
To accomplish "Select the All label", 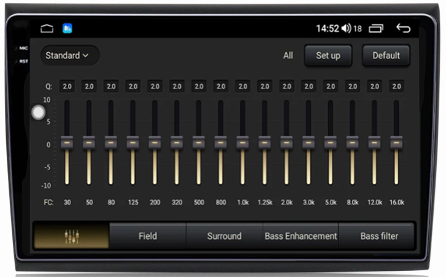I will coord(288,55).
